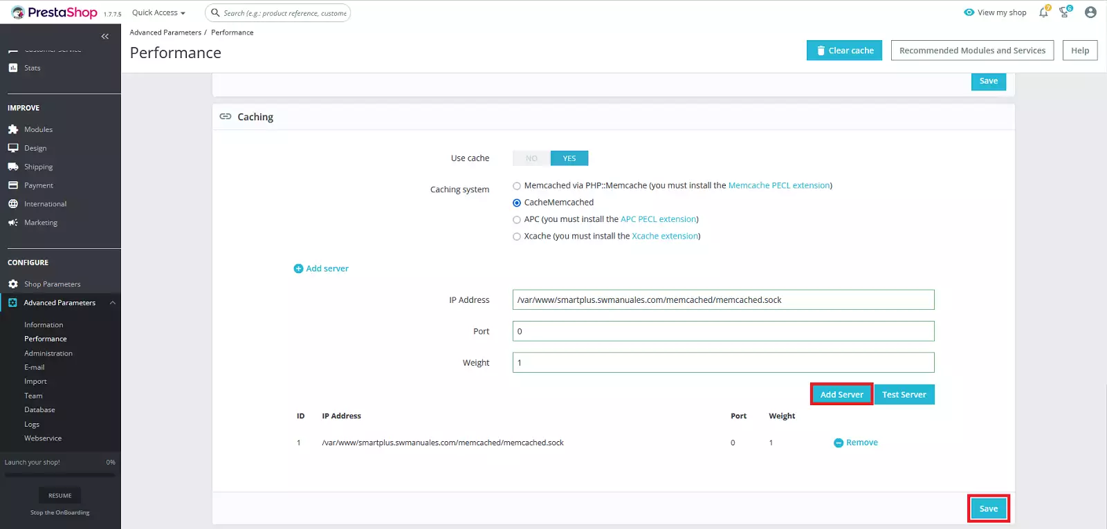Open the Quick Access dropdown
The width and height of the screenshot is (1107, 529).
pos(158,12)
